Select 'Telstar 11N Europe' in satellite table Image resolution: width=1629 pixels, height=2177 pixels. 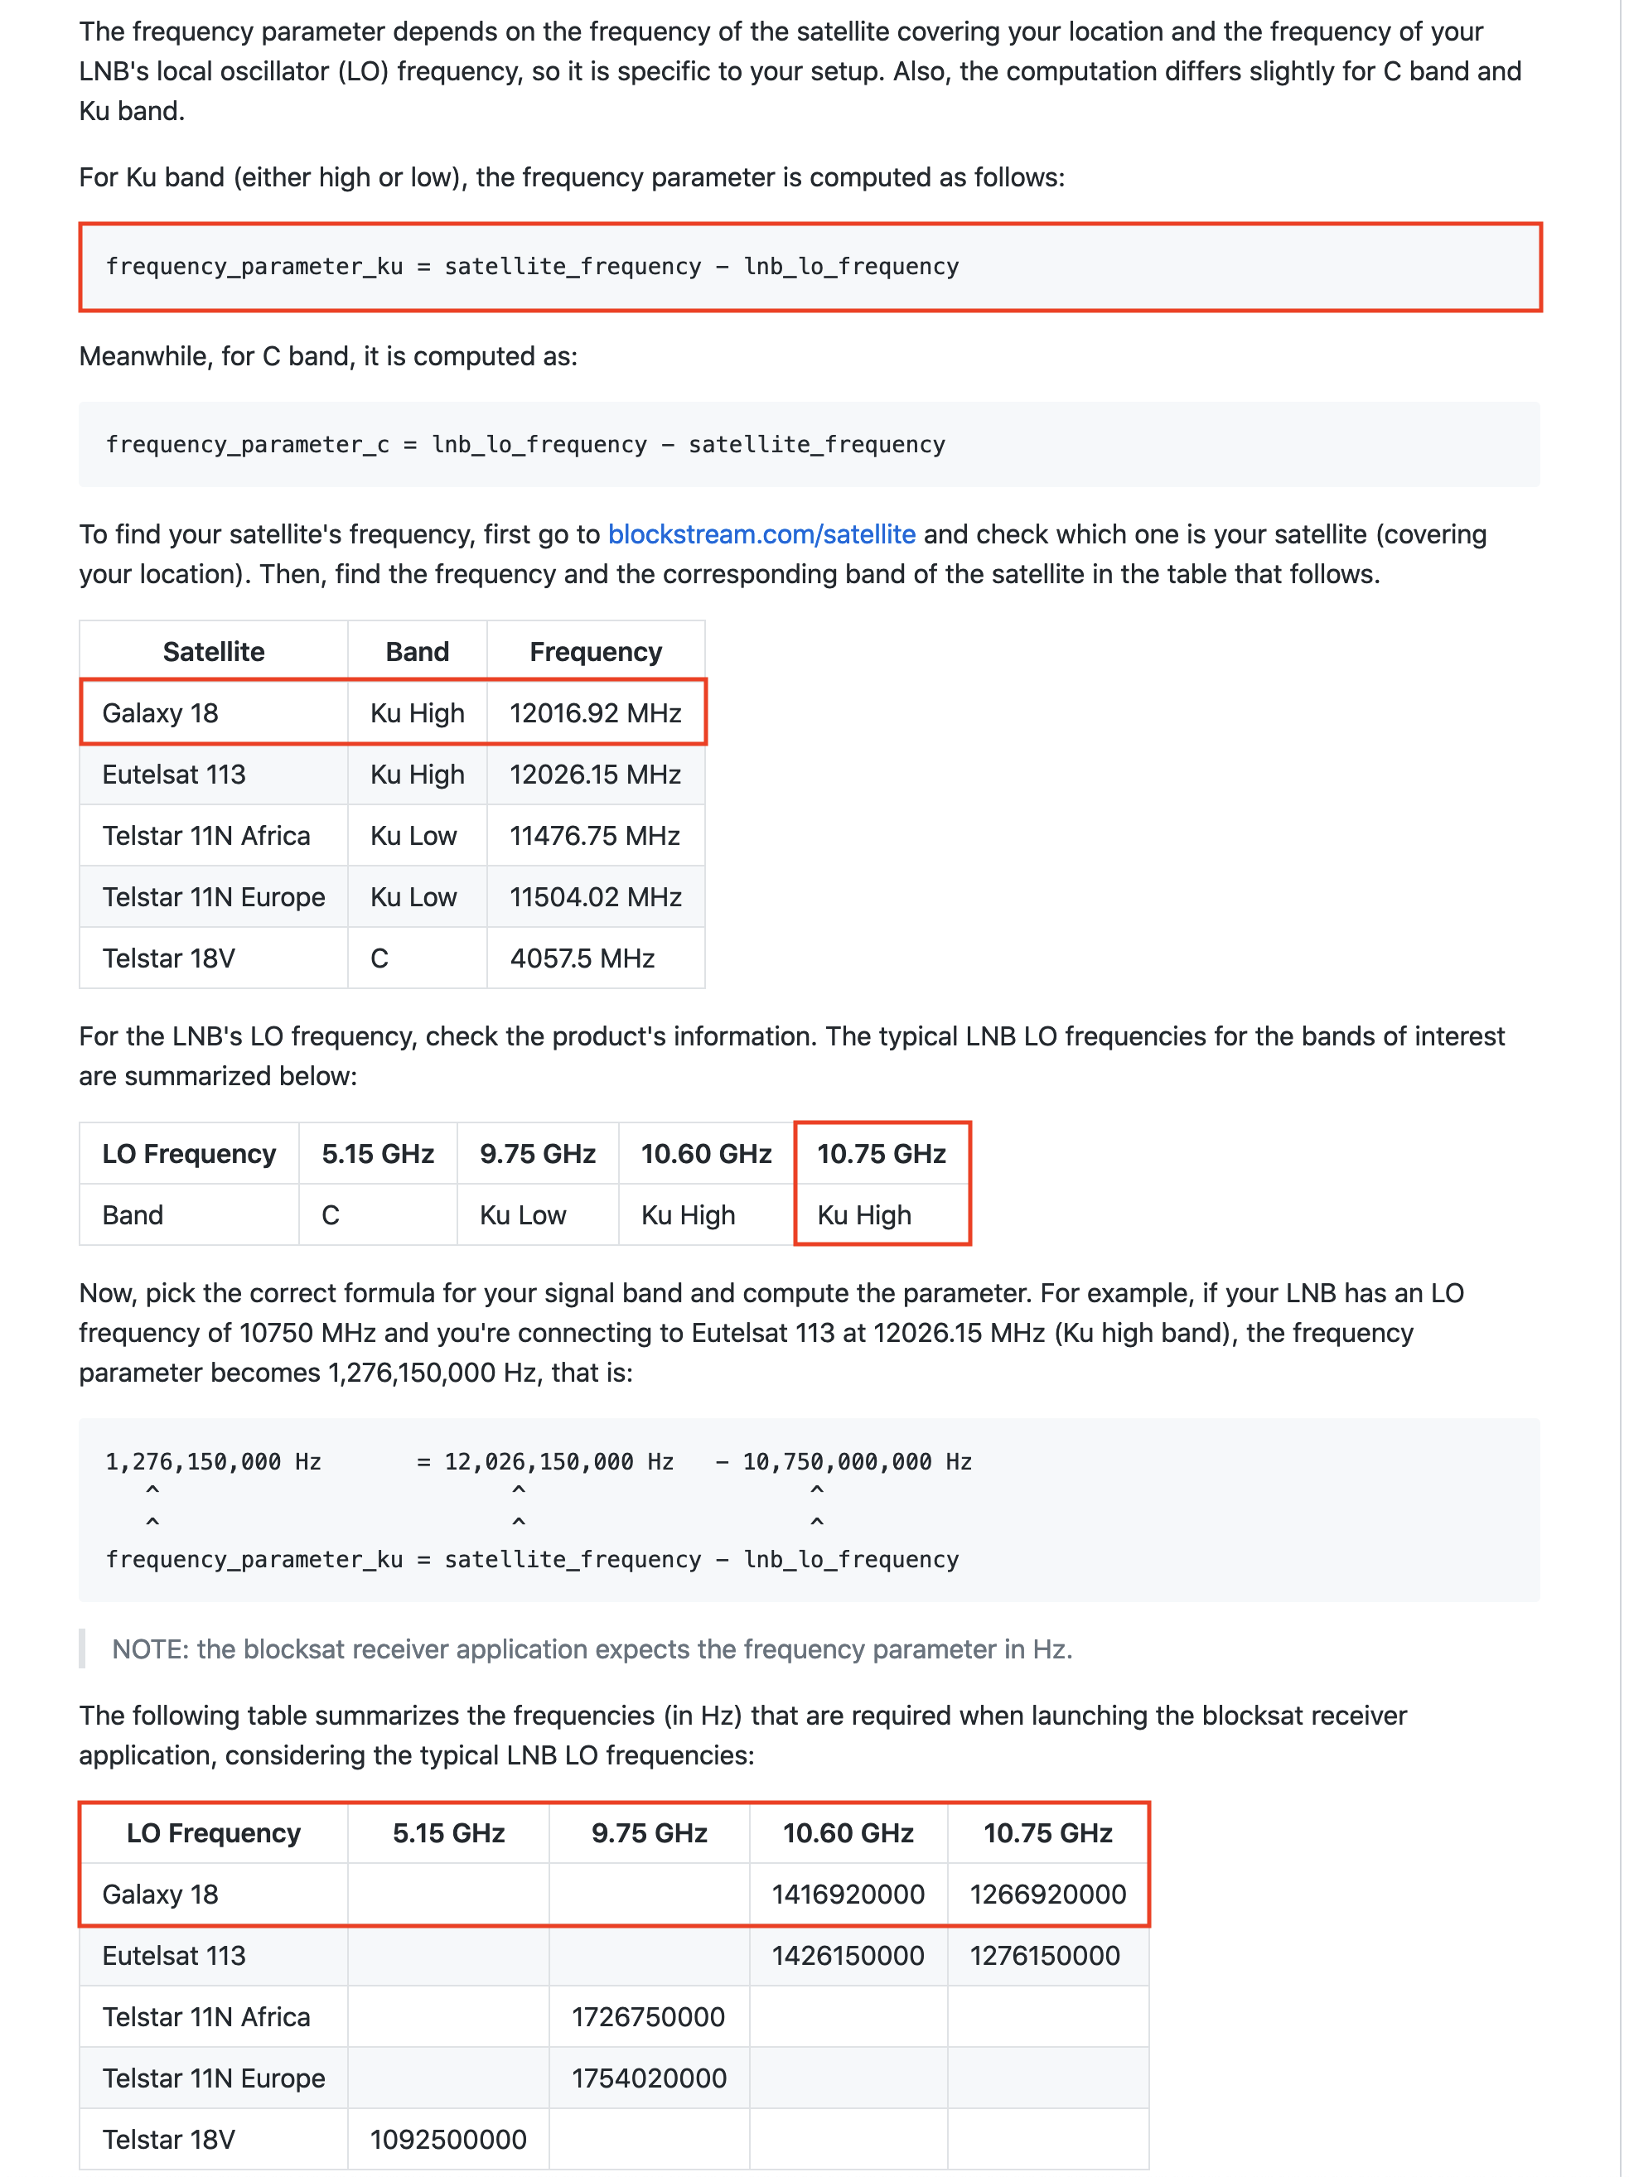(x=214, y=896)
